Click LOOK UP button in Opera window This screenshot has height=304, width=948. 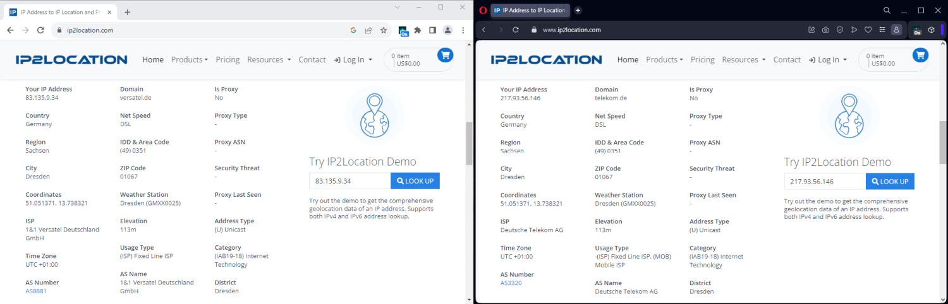[890, 182]
